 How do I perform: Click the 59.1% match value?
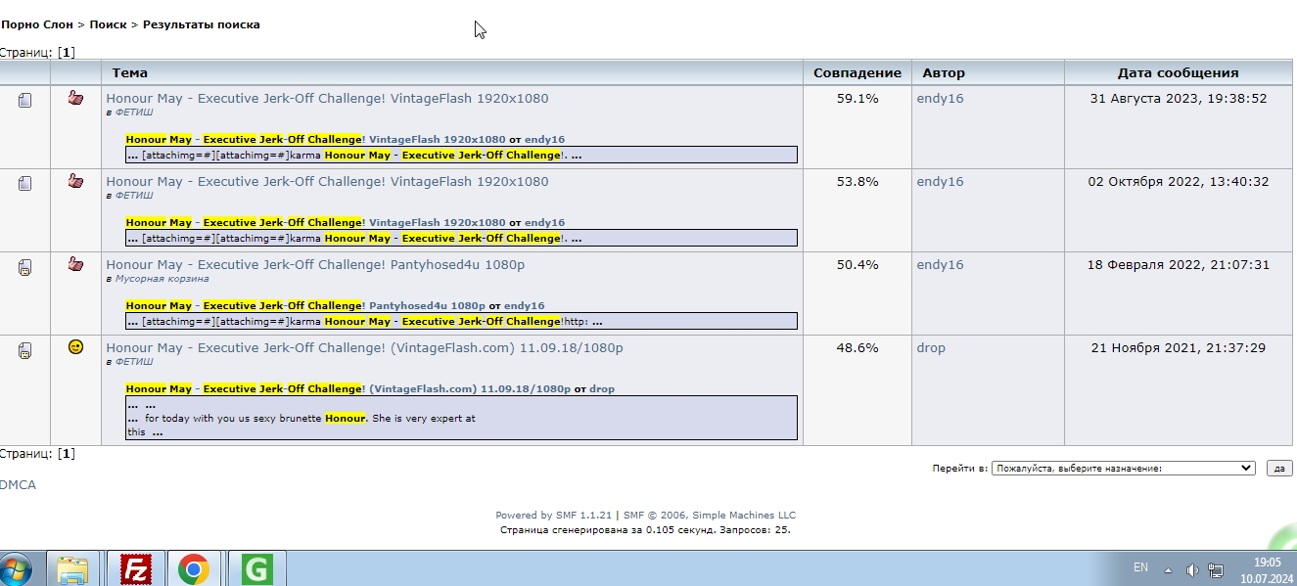click(857, 99)
